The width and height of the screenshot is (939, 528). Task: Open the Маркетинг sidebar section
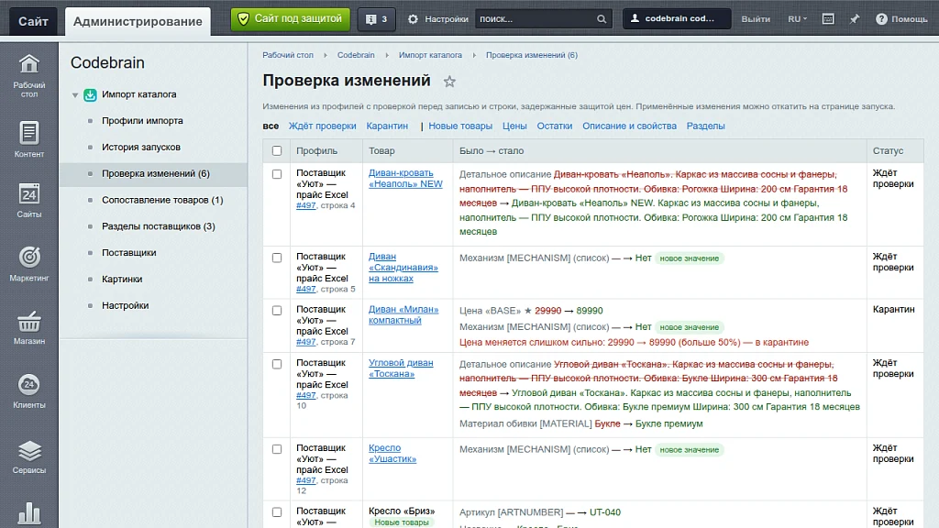[x=28, y=263]
